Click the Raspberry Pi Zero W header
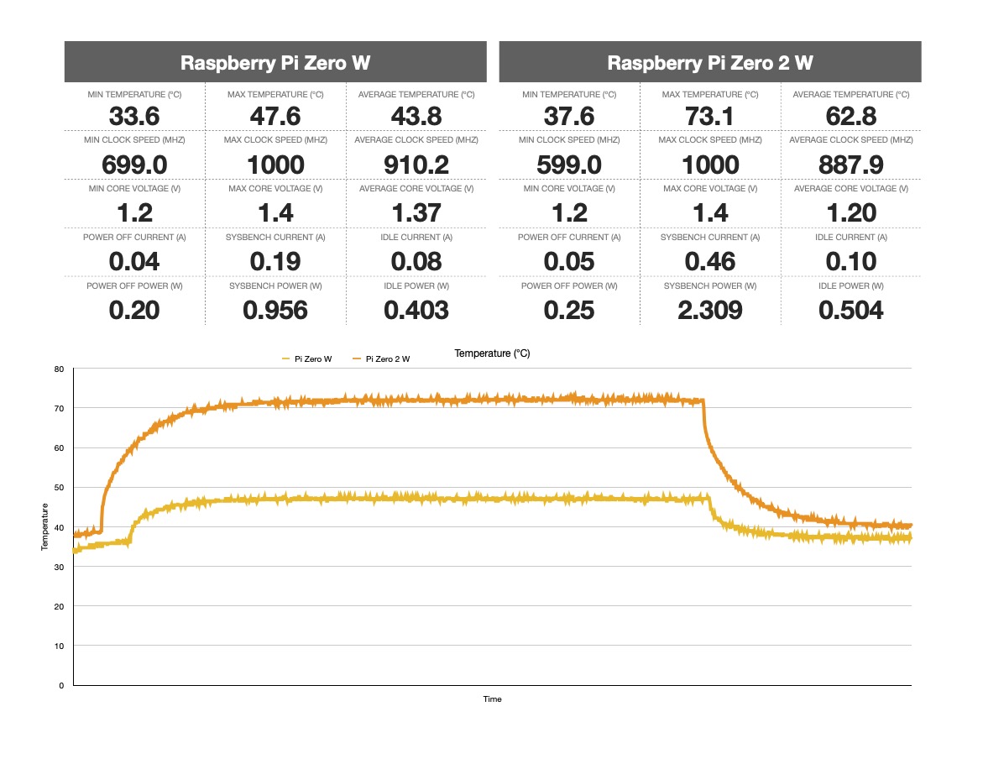Image resolution: width=983 pixels, height=764 pixels. 275,63
